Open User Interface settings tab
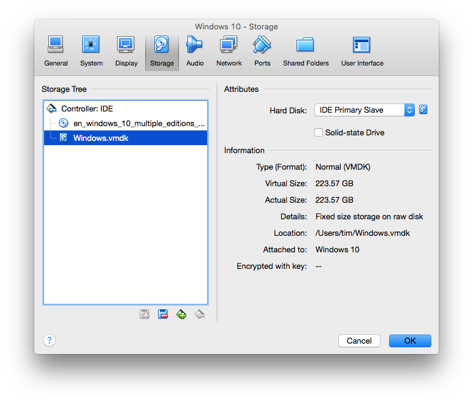 (x=362, y=51)
